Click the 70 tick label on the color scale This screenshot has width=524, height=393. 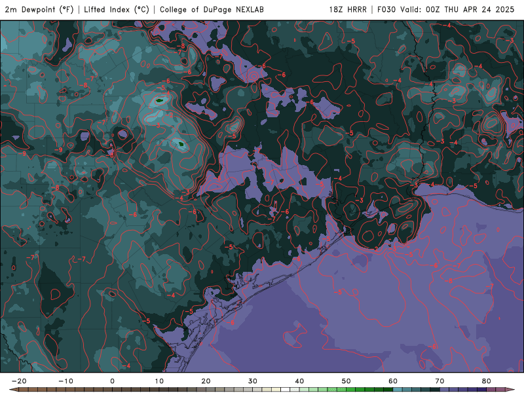(440, 381)
